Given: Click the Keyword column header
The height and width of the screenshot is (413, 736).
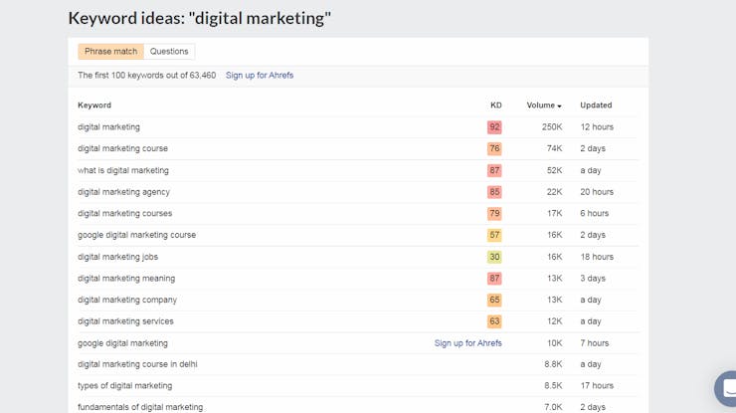Looking at the screenshot, I should (x=94, y=105).
